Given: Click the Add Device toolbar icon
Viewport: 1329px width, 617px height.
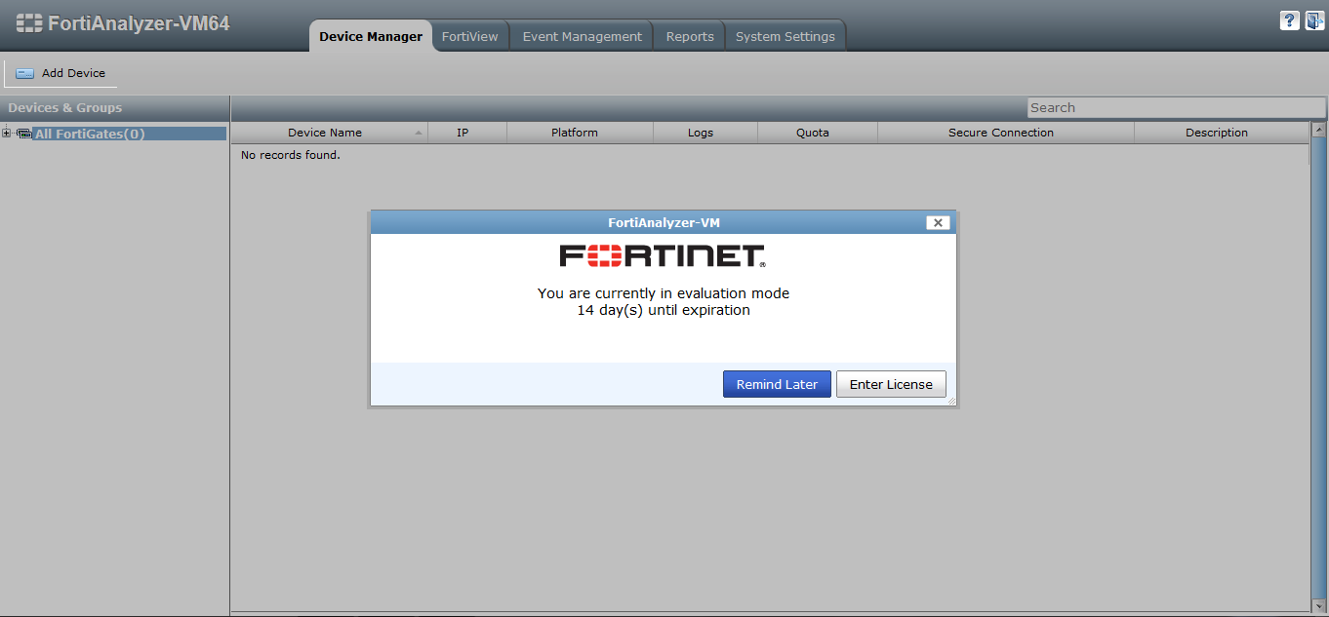Looking at the screenshot, I should 24,73.
